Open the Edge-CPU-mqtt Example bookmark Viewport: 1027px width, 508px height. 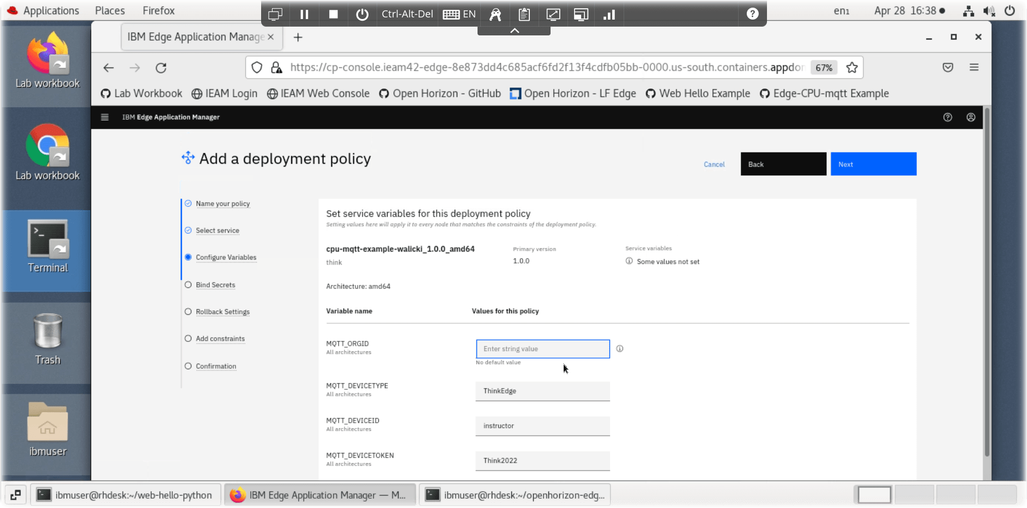pos(824,94)
